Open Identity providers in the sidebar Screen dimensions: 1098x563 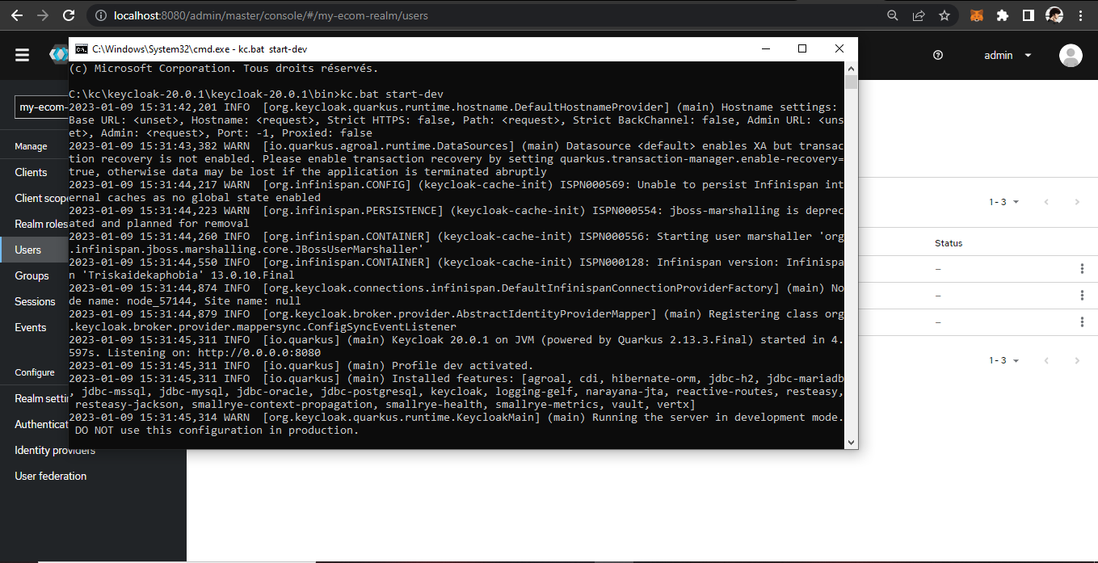[55, 450]
